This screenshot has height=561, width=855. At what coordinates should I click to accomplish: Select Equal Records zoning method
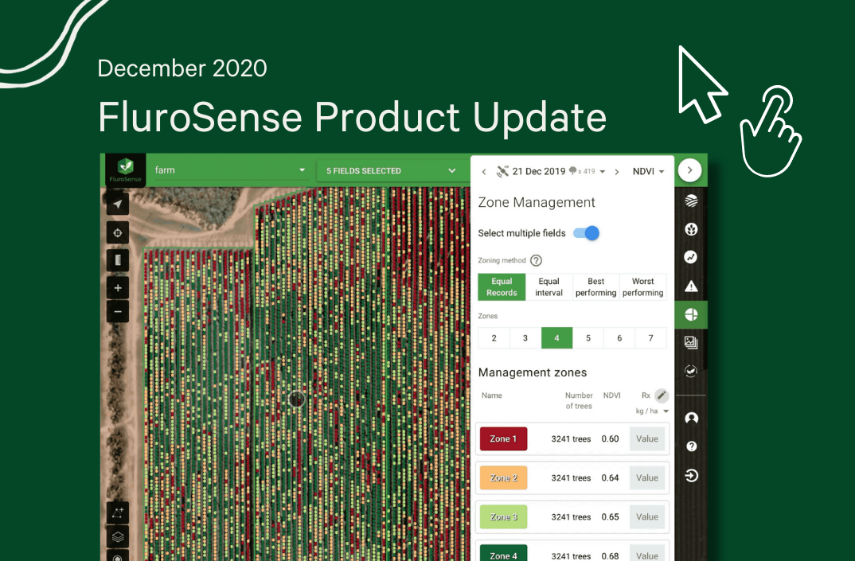(x=502, y=286)
